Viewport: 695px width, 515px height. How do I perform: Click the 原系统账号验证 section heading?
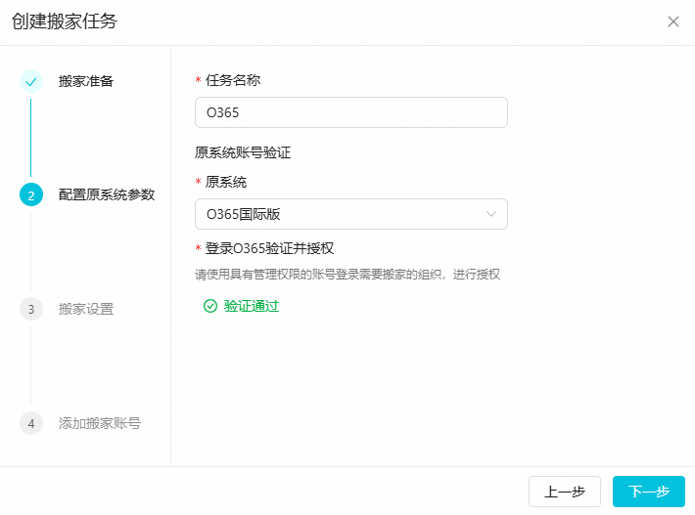(243, 152)
